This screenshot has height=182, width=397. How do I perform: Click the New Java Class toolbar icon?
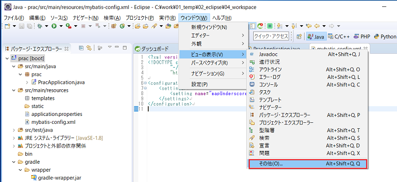pyautogui.click(x=122, y=26)
